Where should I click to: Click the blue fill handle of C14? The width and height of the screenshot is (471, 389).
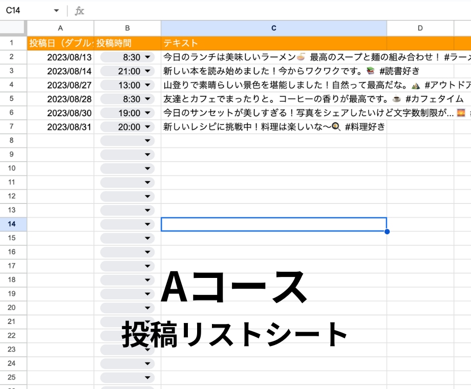(x=387, y=231)
